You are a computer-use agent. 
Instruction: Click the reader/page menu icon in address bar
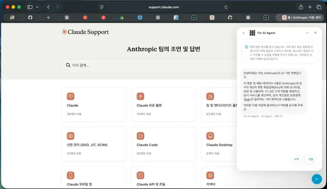102,7
